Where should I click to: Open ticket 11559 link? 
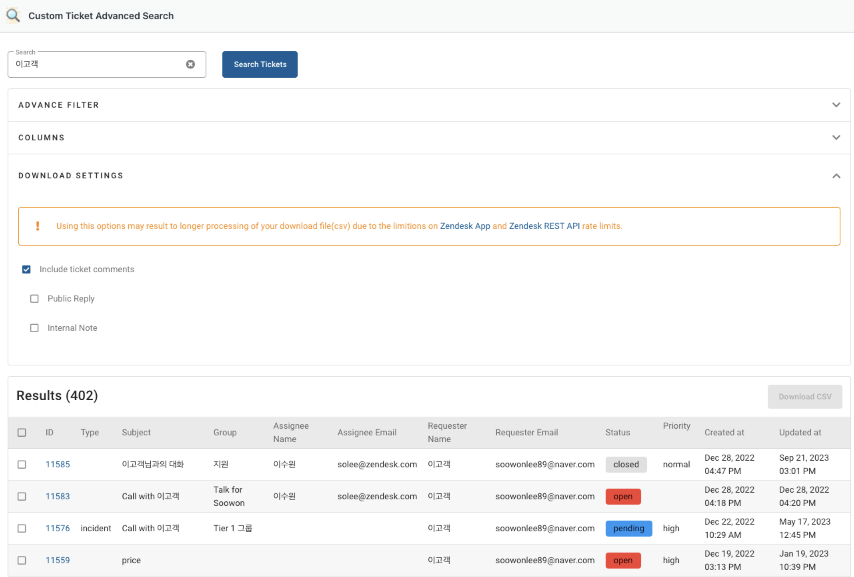pyautogui.click(x=58, y=560)
